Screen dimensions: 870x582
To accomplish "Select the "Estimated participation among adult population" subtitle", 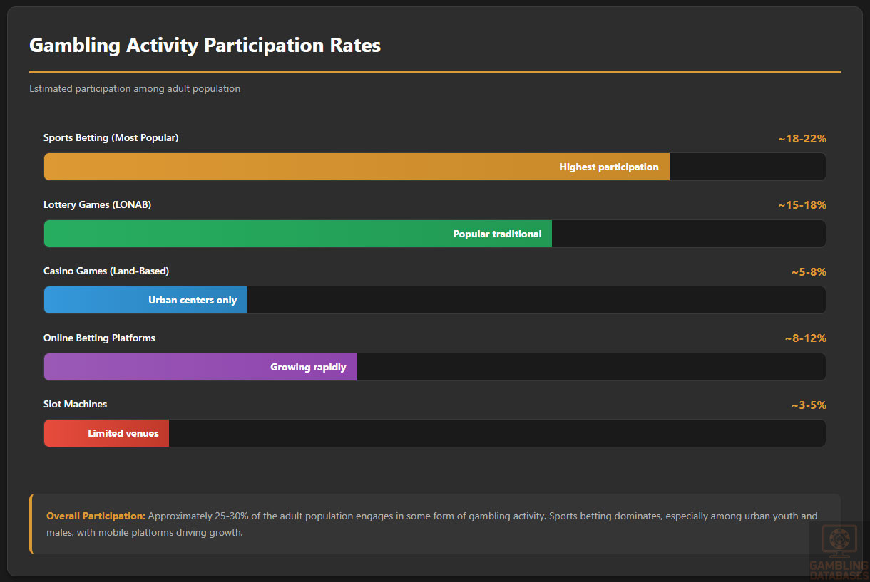I will [x=135, y=89].
